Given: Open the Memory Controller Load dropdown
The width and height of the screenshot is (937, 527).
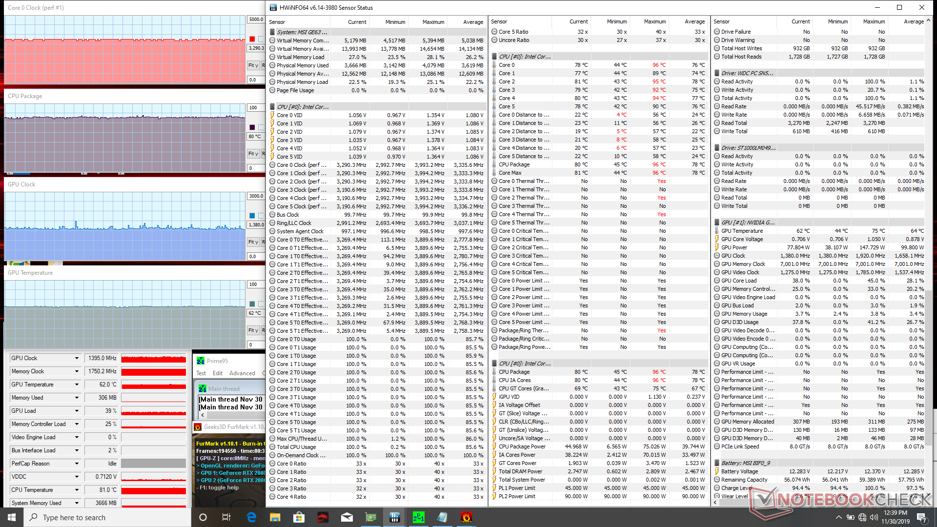Looking at the screenshot, I should (x=77, y=424).
